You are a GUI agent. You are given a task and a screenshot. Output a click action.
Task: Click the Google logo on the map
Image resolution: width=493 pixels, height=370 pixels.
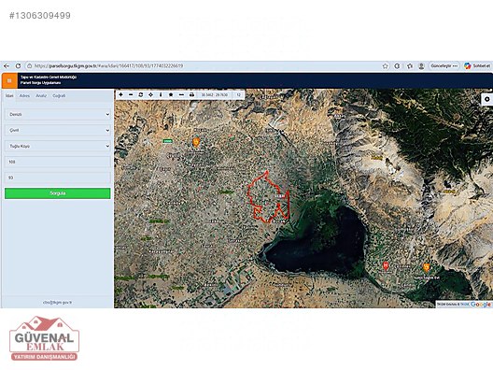[x=481, y=305]
